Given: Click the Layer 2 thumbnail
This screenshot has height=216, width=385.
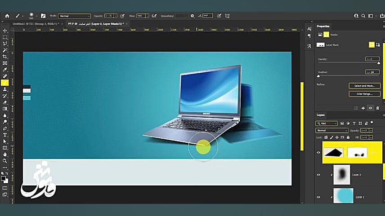Looking at the screenshot, I should click(341, 175).
